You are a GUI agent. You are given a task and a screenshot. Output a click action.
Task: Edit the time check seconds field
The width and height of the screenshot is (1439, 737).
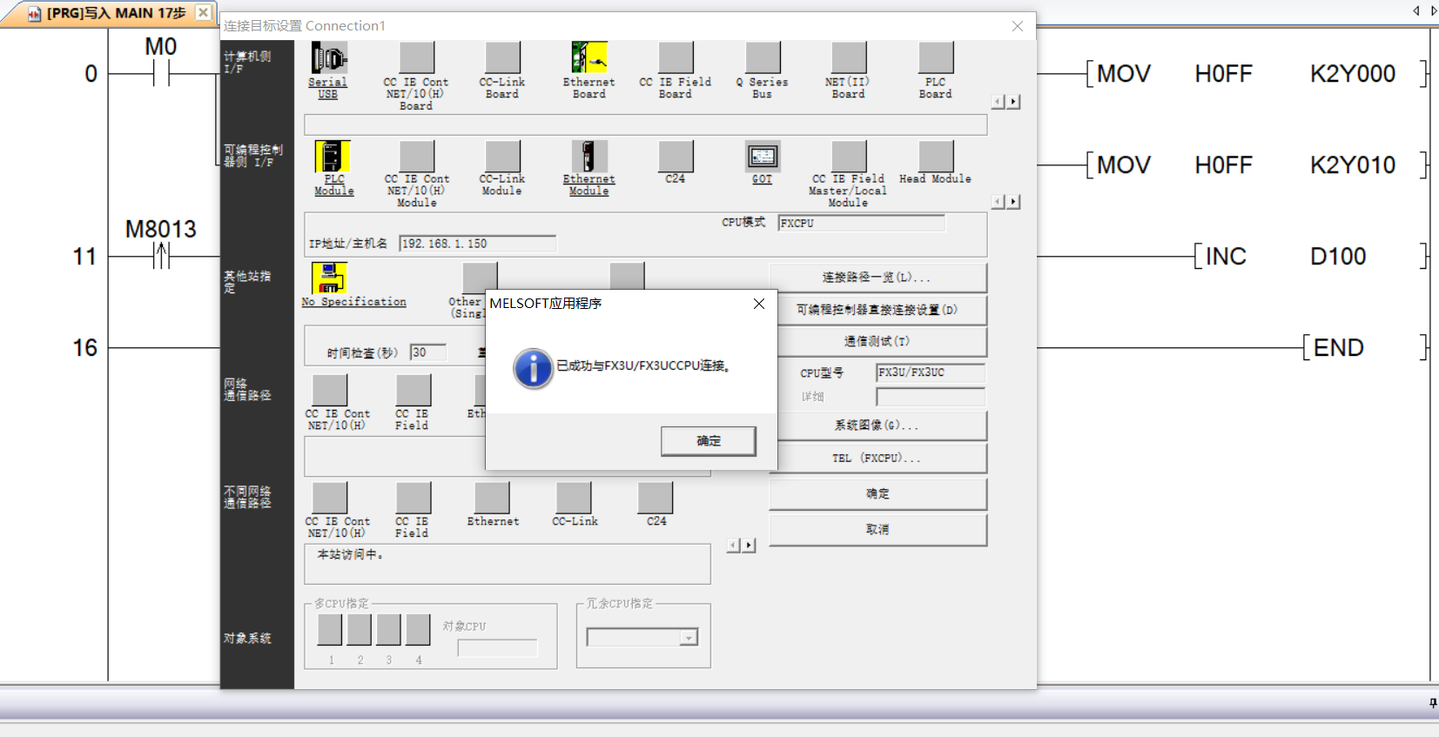click(x=427, y=352)
